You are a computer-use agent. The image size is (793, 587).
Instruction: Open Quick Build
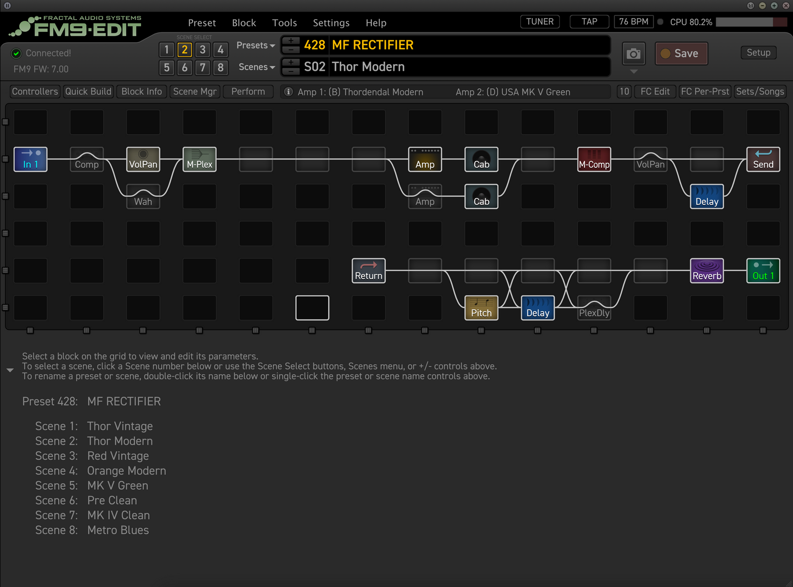(88, 92)
